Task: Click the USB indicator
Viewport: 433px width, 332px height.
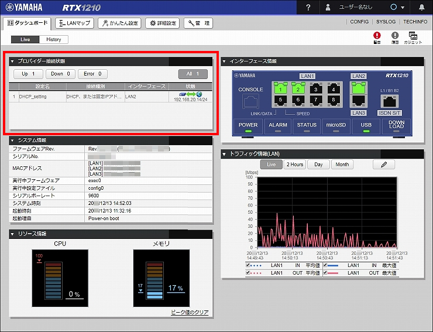Action: 366,126
